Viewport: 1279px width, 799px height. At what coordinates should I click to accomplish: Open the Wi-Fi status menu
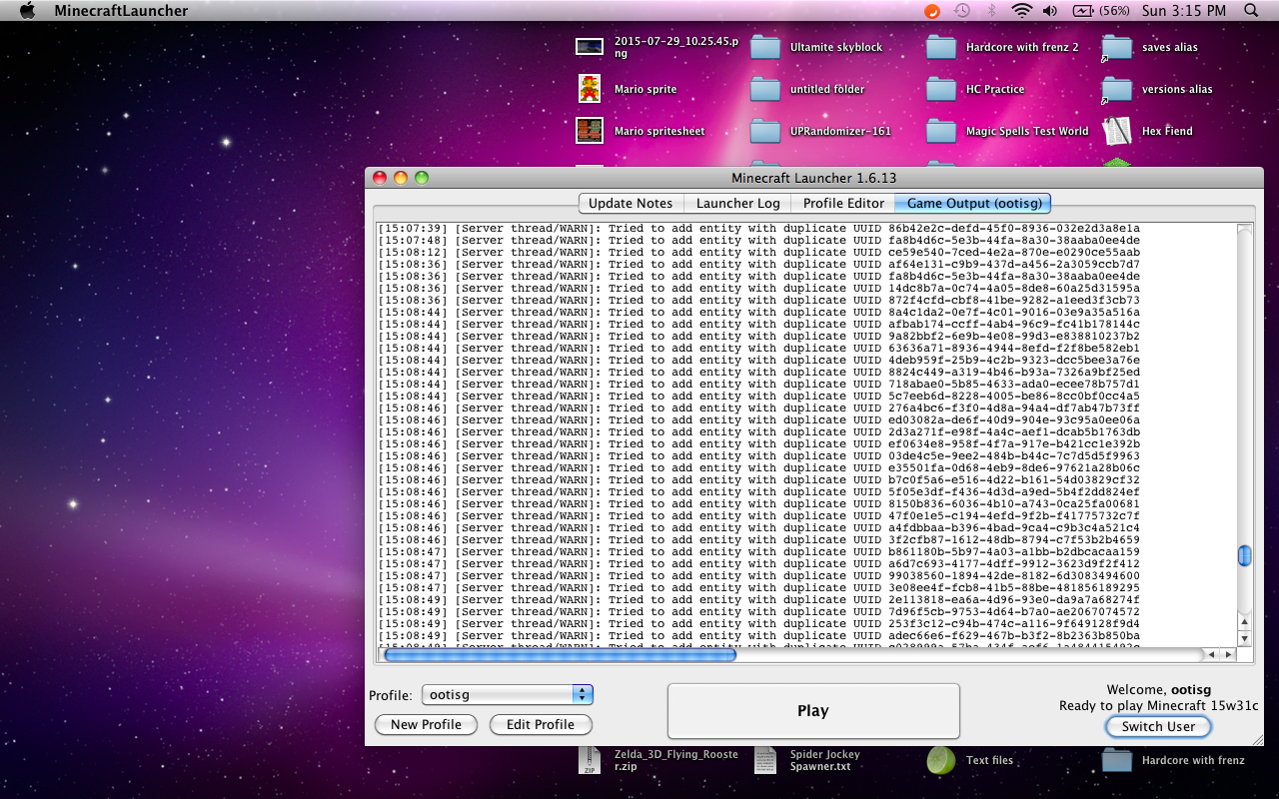coord(1020,11)
